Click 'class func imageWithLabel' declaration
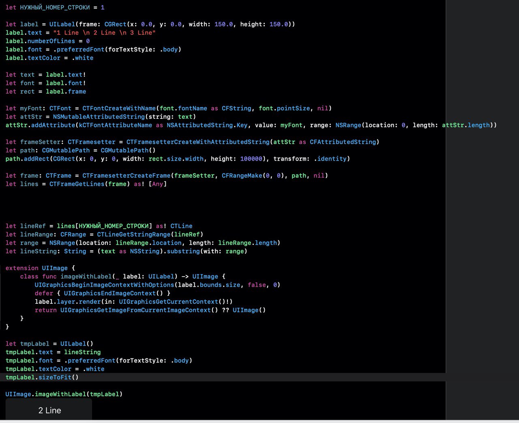 (x=66, y=277)
